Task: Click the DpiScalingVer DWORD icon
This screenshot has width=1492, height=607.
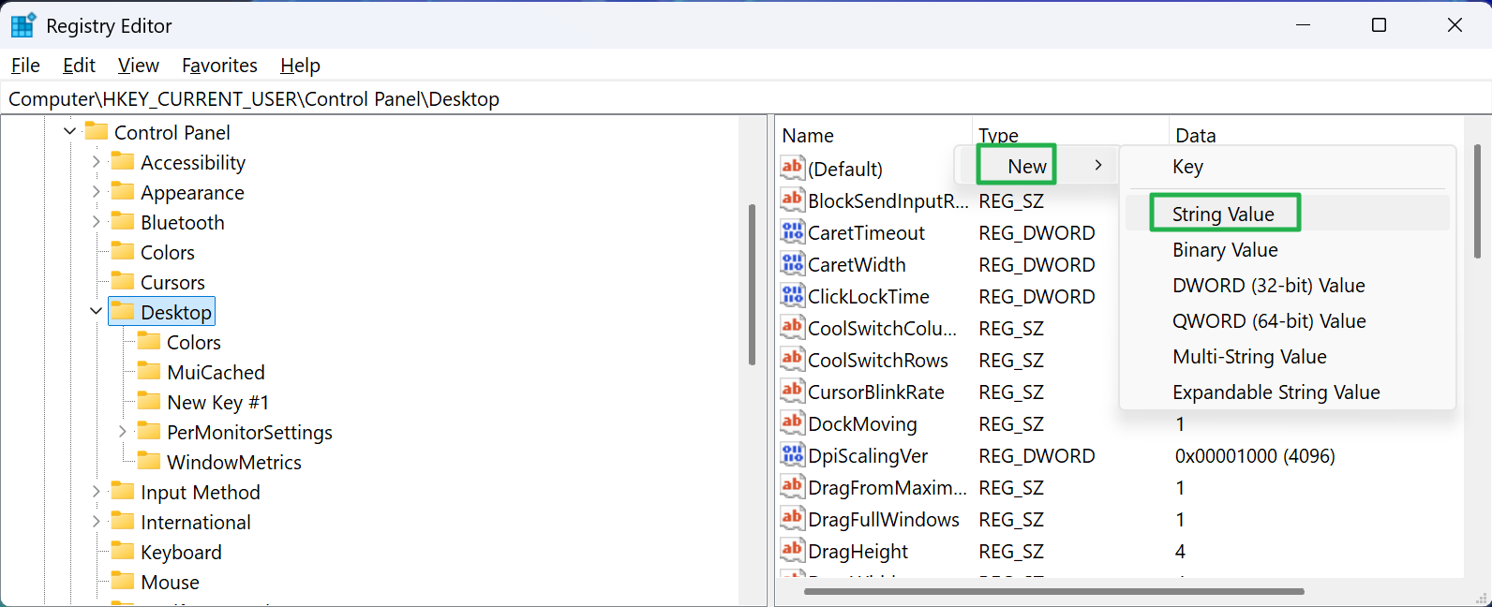Action: (793, 454)
